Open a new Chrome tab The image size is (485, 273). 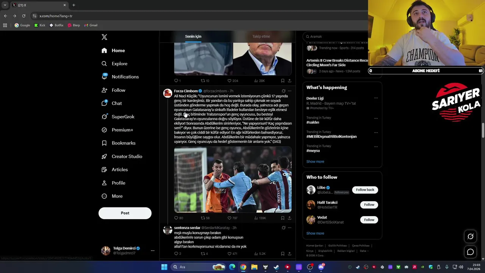tap(74, 5)
